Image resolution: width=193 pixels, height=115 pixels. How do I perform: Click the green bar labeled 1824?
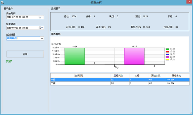point(75,56)
